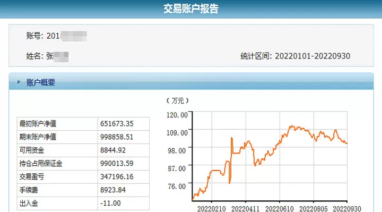Click the 手续费 row label
Image resolution: width=382 pixels, height=212 pixels.
(29, 190)
